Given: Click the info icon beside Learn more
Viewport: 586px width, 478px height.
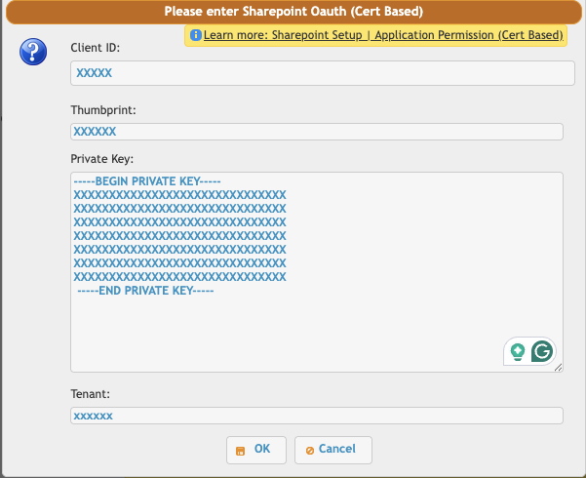Looking at the screenshot, I should [x=196, y=35].
